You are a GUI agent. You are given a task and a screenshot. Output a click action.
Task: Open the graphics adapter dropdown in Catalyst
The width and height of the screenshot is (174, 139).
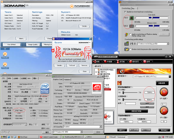170,76
